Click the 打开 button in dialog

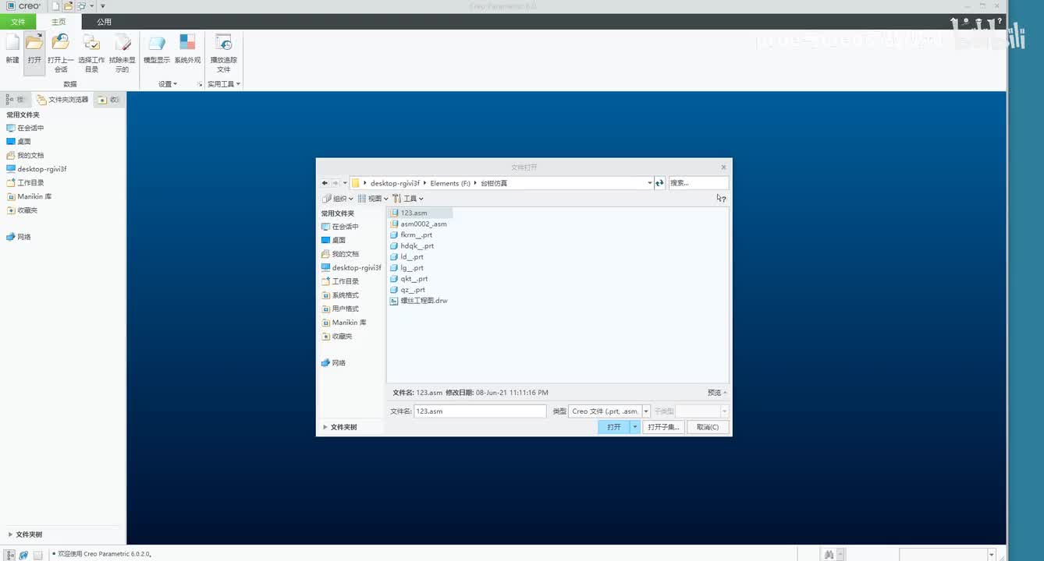pyautogui.click(x=614, y=427)
